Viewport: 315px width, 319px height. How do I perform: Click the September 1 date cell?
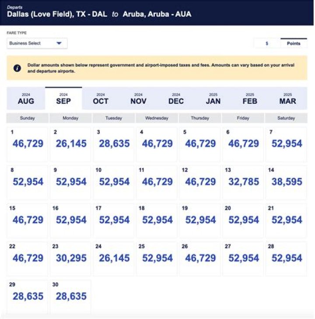28,144
